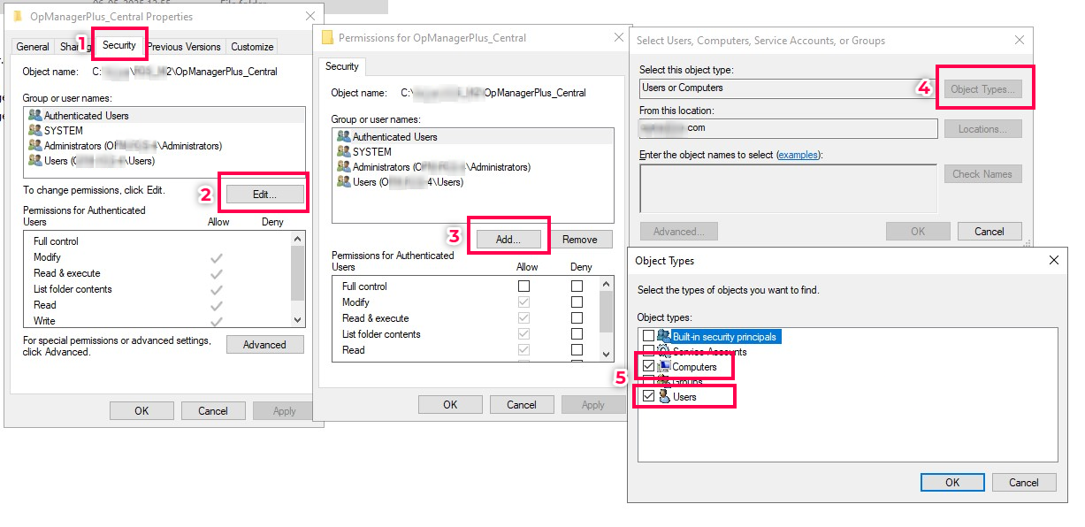Select Administrators entry in Properties window
Viewport: 1085px width, 527px height.
[x=164, y=146]
